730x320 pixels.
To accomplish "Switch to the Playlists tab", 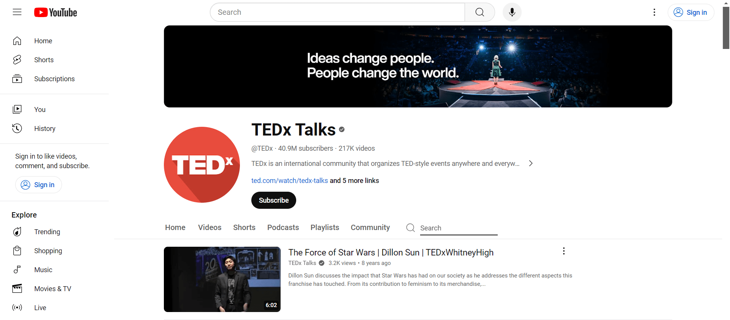I will click(x=324, y=227).
